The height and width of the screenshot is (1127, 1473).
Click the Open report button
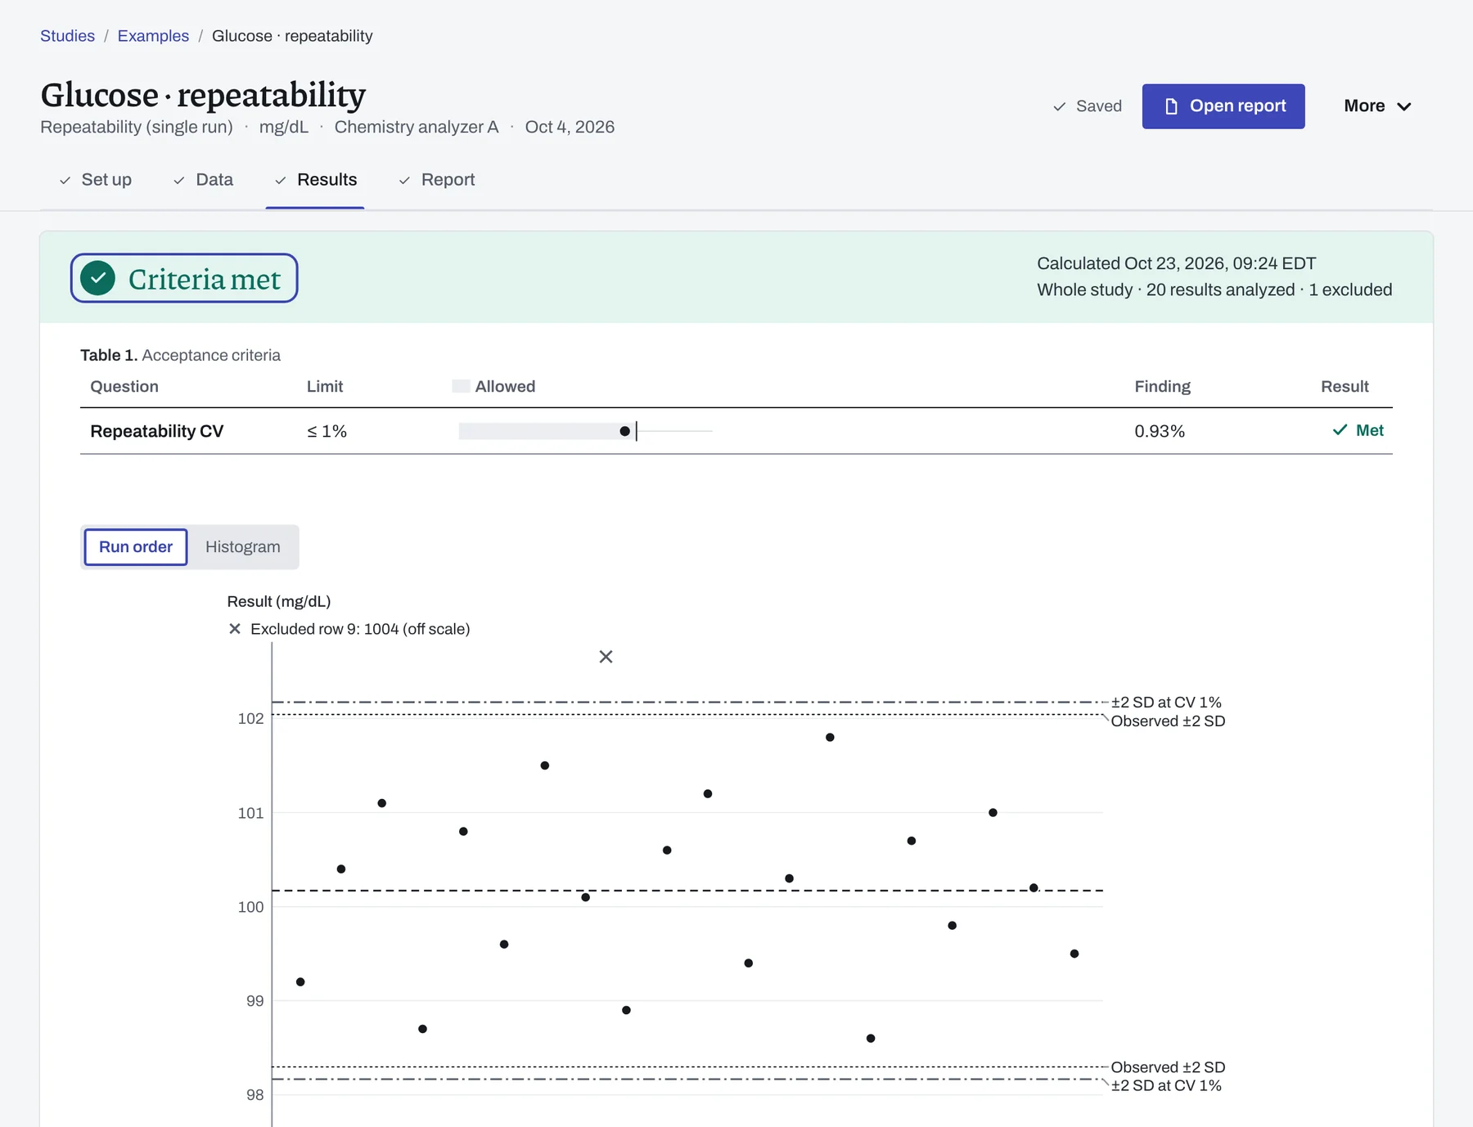1223,106
